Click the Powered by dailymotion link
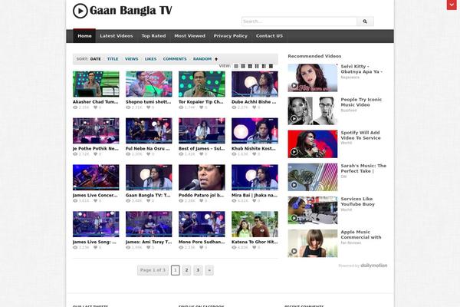 point(363,266)
